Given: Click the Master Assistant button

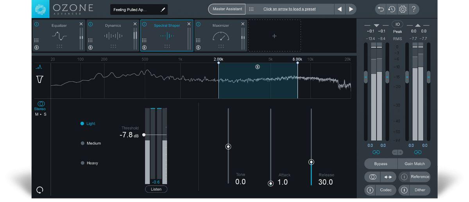Looking at the screenshot, I should 227,9.
